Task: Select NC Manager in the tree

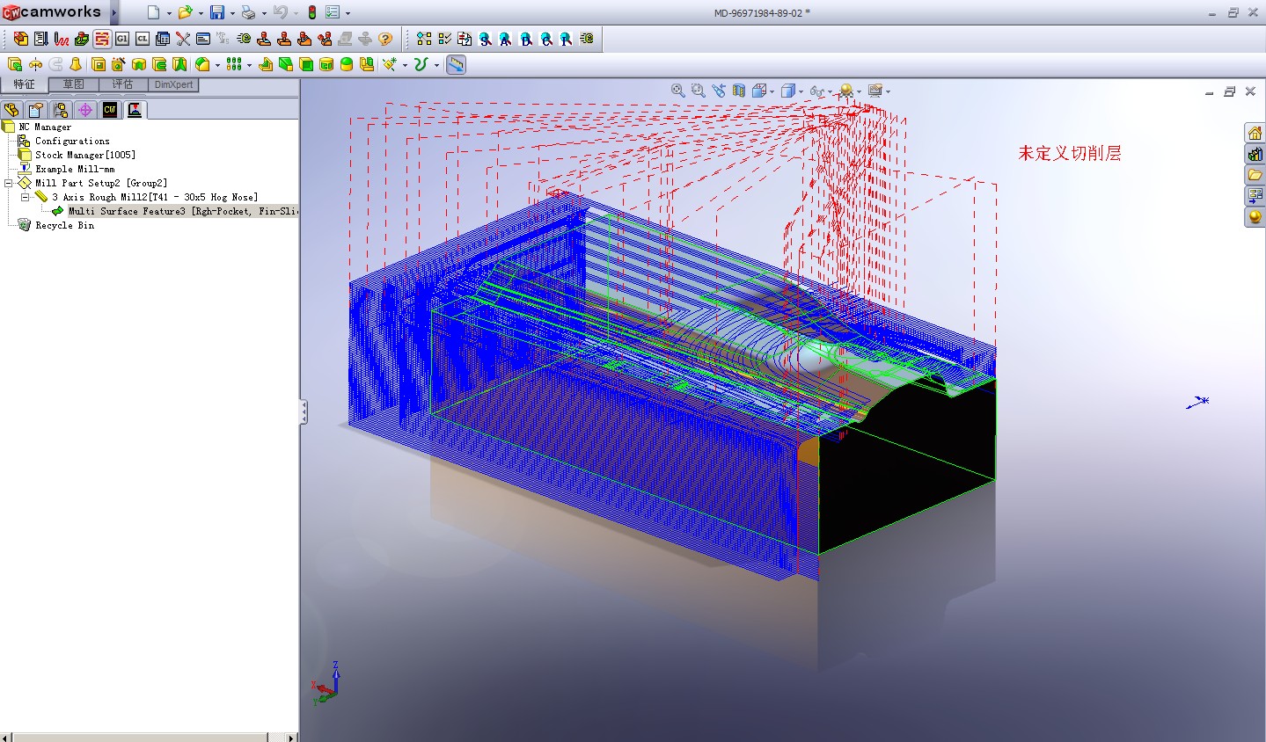Action: 45,127
